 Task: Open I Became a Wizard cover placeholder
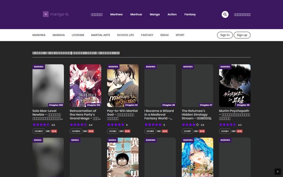click(x=160, y=86)
